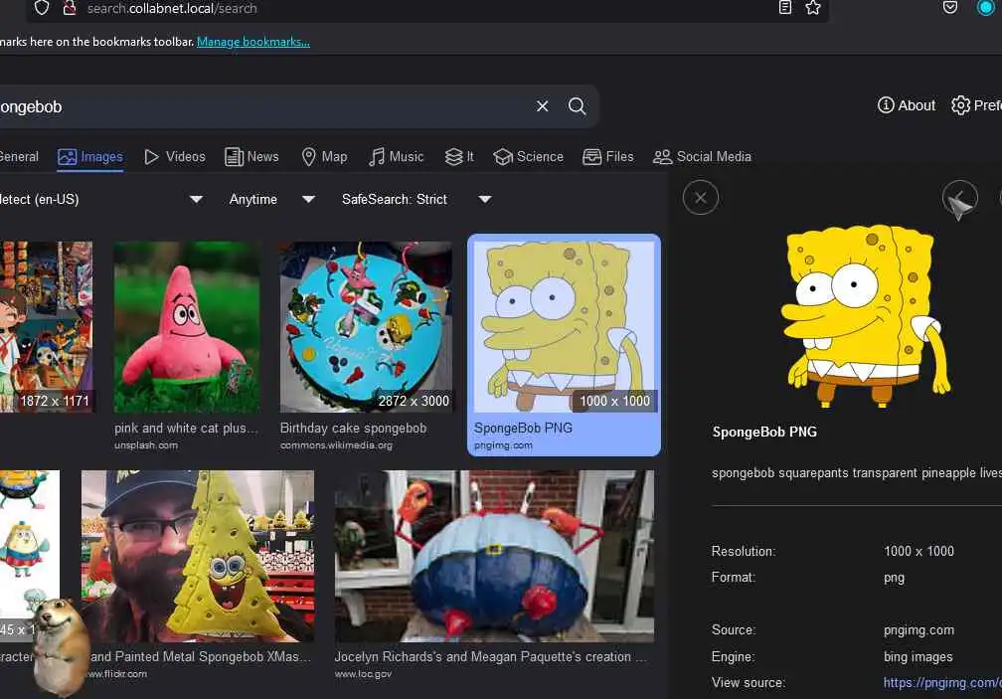Click the site security lock icon
Screen dimensions: 1002x699
[69, 8]
